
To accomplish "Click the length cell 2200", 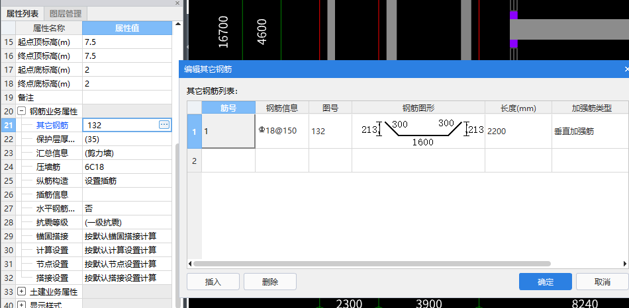I will coord(518,131).
